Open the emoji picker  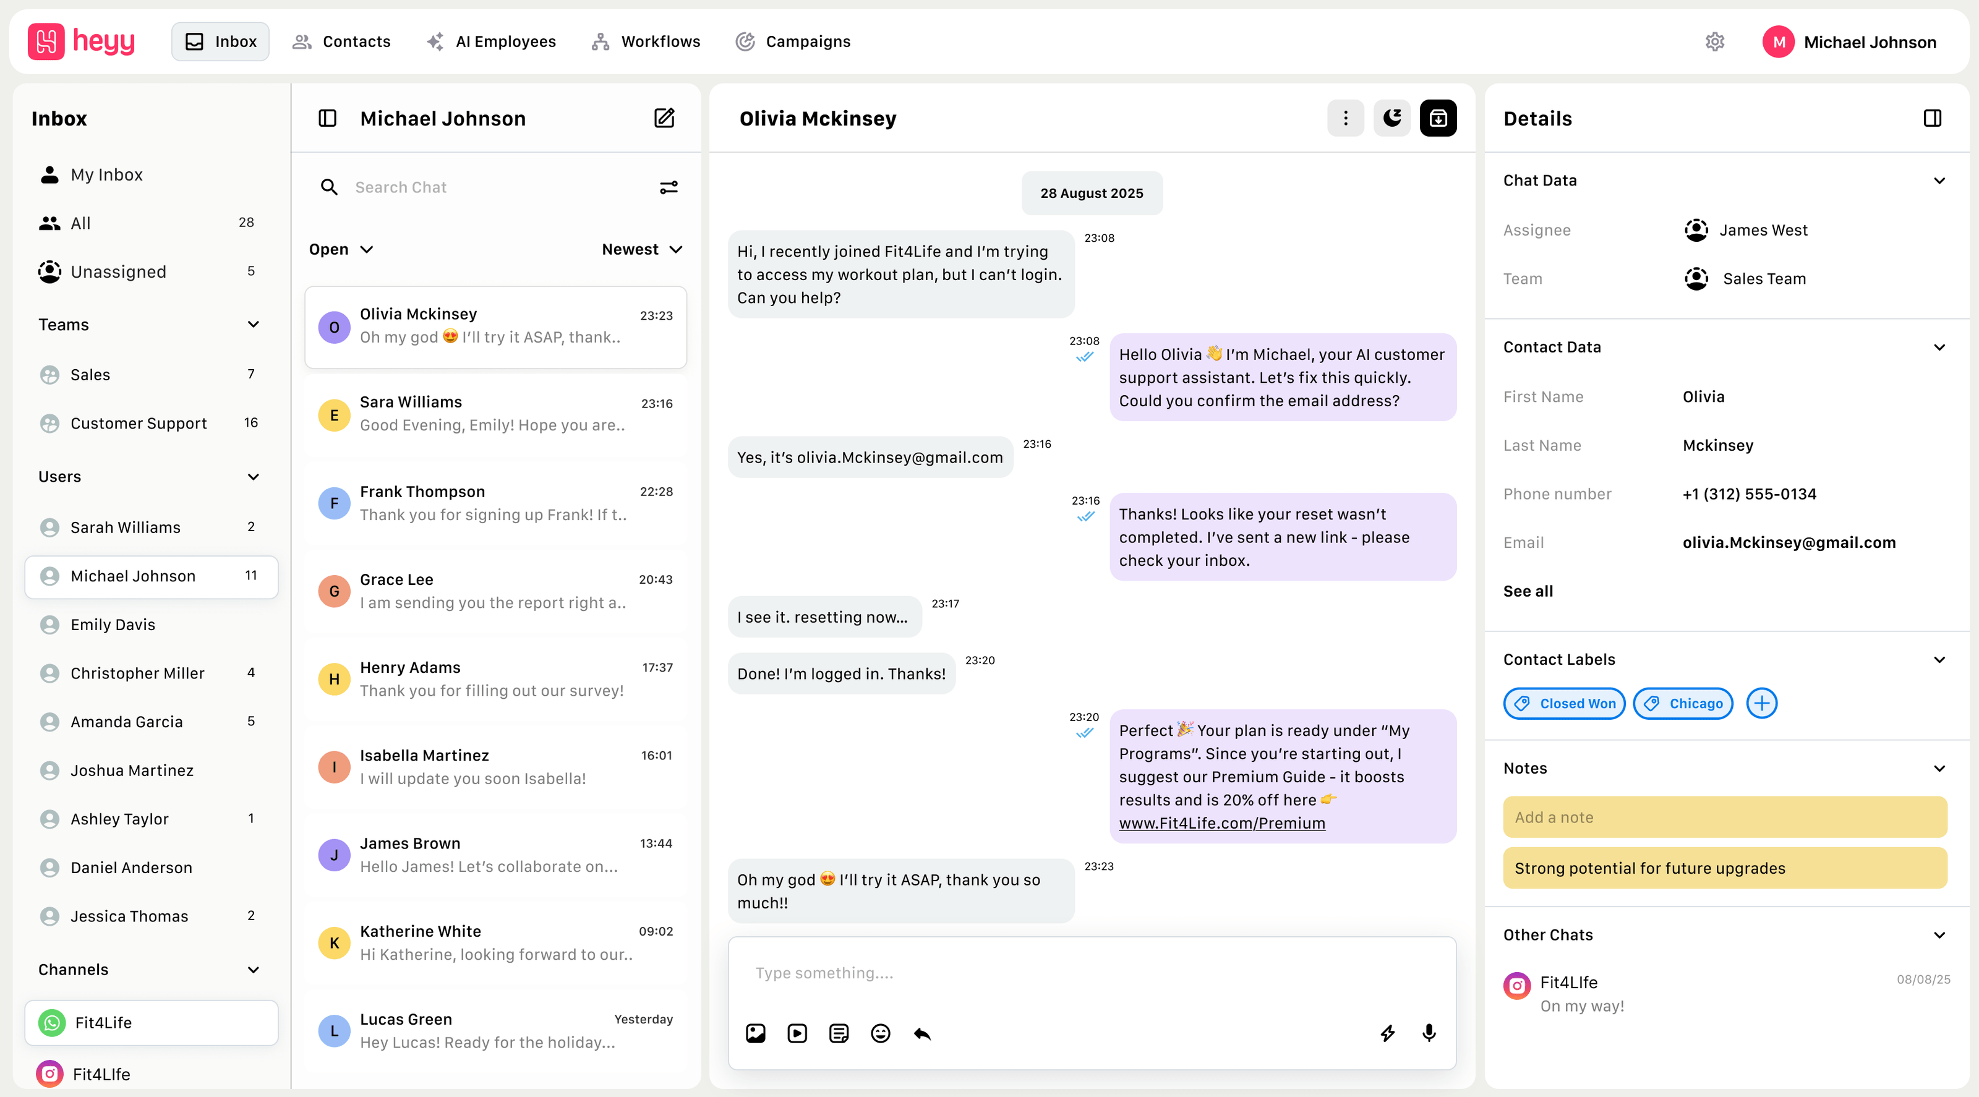tap(881, 1033)
